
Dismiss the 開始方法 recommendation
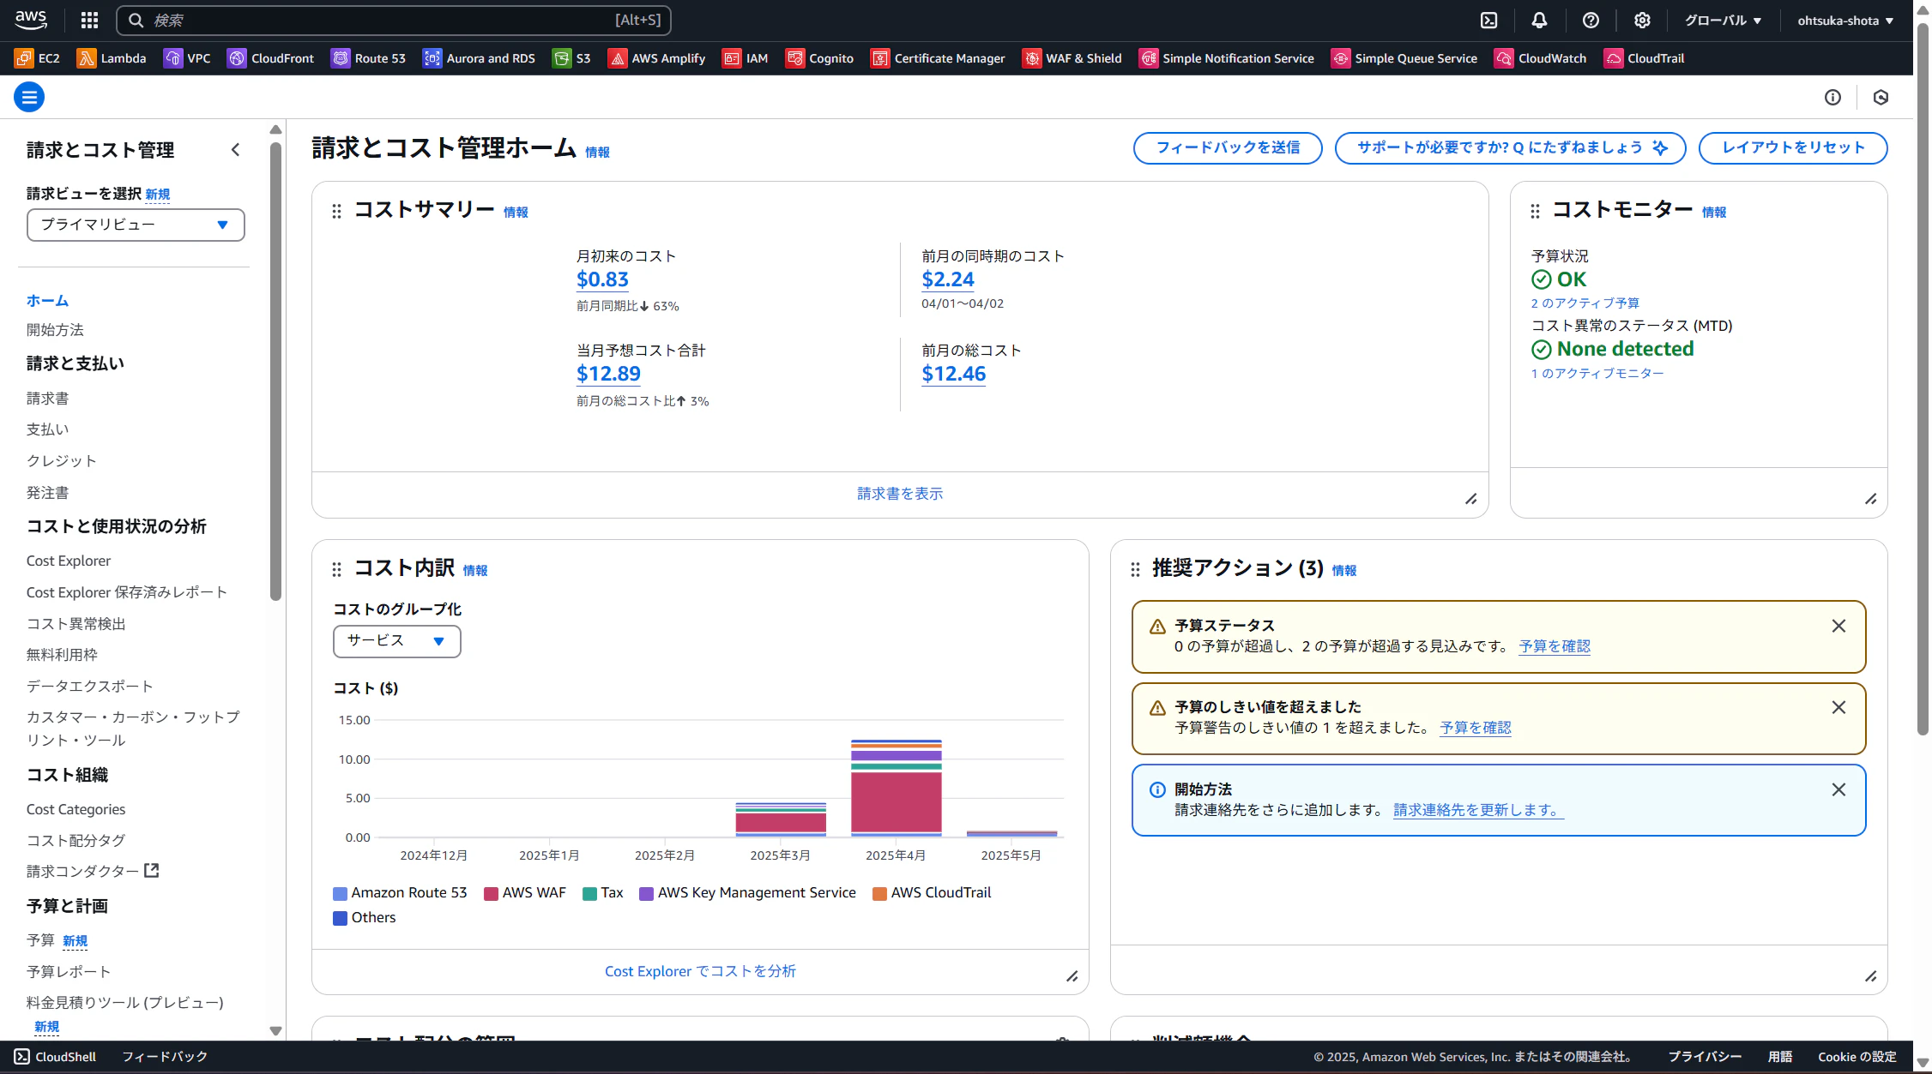[x=1838, y=790]
